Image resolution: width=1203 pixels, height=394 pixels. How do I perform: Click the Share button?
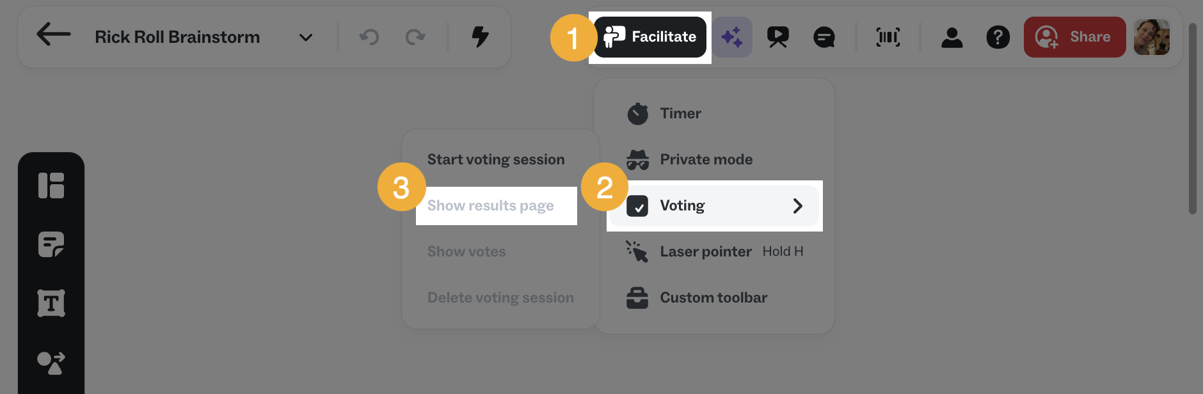(1074, 36)
